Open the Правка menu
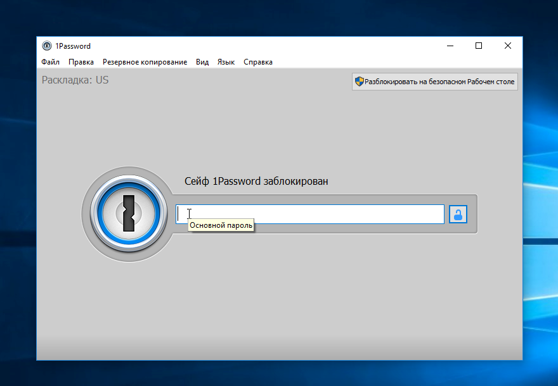This screenshot has width=558, height=386. (x=81, y=62)
